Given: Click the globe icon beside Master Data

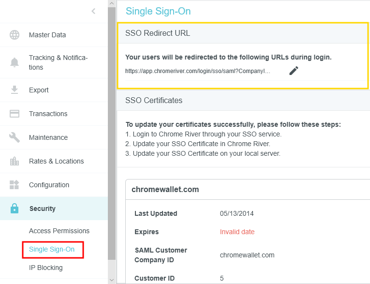Looking at the screenshot, I should tap(15, 35).
